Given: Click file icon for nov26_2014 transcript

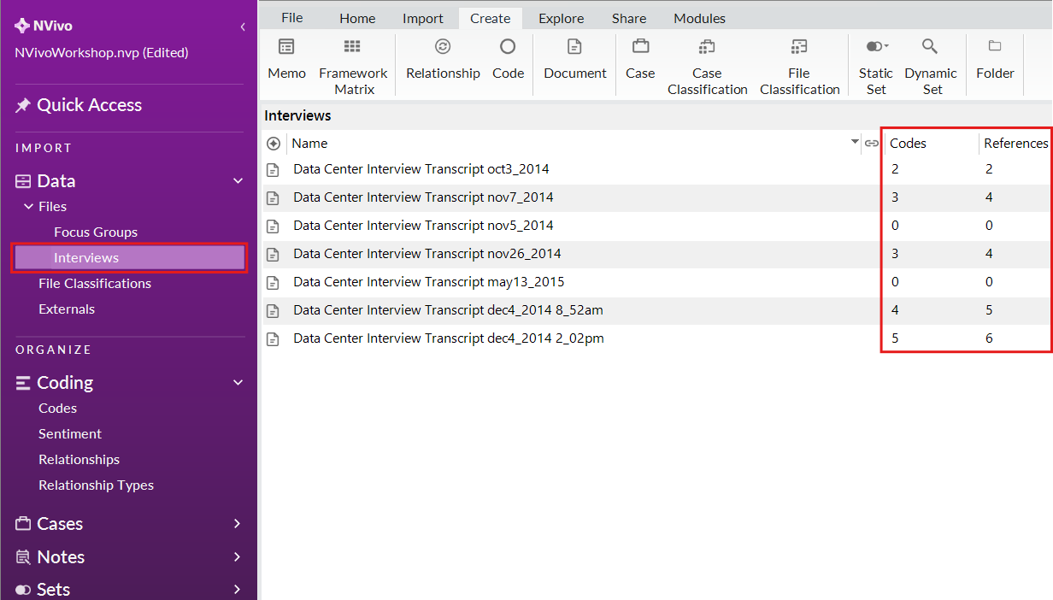Looking at the screenshot, I should pyautogui.click(x=274, y=255).
